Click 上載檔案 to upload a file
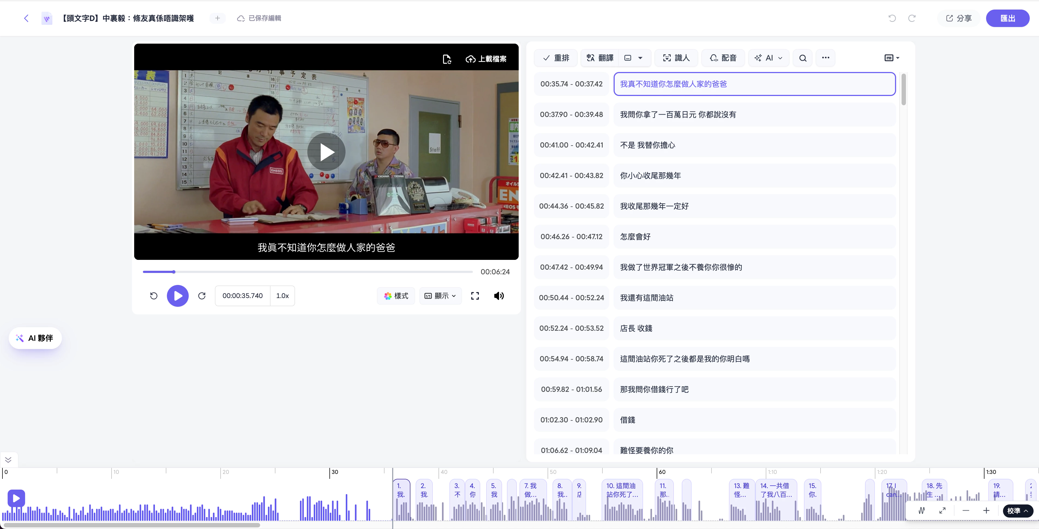This screenshot has height=529, width=1039. click(x=486, y=59)
